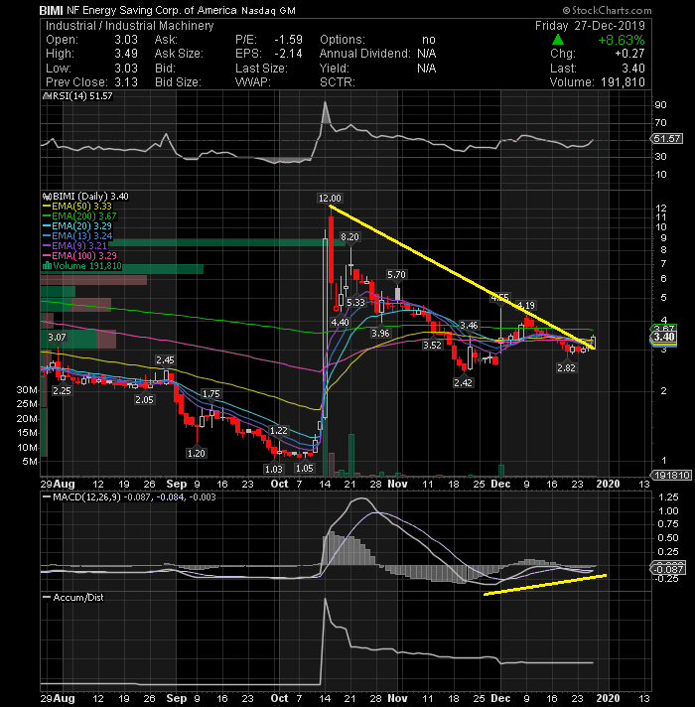Click the -0.087 MACD value tag
The width and height of the screenshot is (695, 707).
coord(669,570)
